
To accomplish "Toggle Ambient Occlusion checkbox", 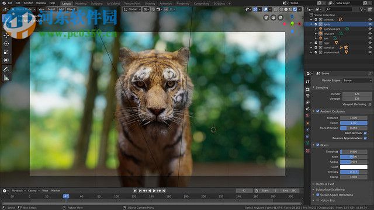I will click(x=318, y=111).
